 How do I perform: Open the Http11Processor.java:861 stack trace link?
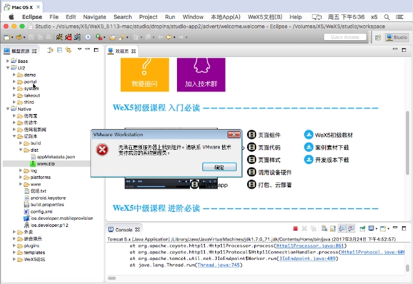(310, 246)
